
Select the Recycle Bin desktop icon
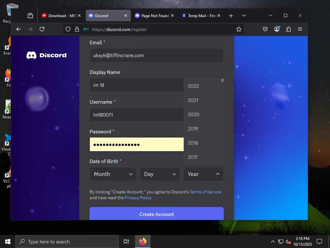(8, 13)
